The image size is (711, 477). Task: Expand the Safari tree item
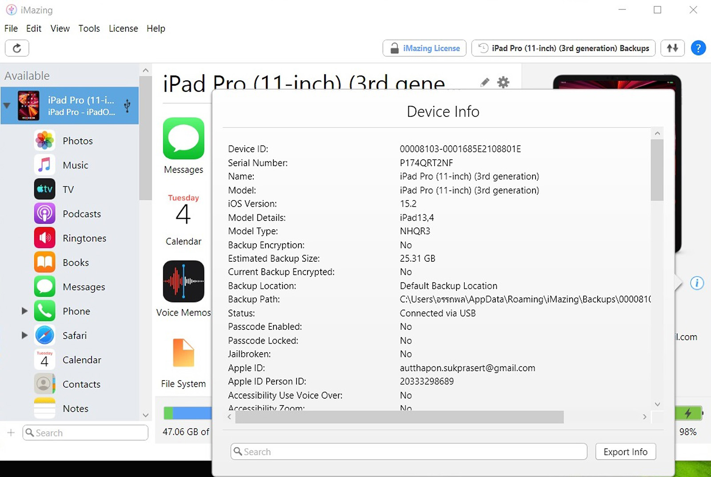tap(24, 336)
